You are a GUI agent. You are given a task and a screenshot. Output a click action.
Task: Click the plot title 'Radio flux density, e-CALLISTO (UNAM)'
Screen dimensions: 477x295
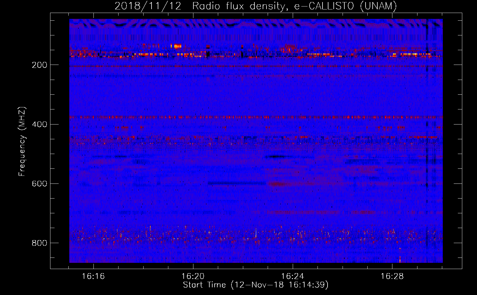(295, 6)
